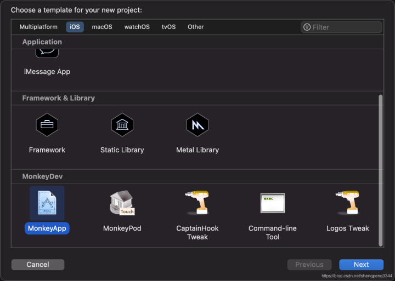
Task: Select the Command-line Tool exec icon
Action: coord(273,203)
